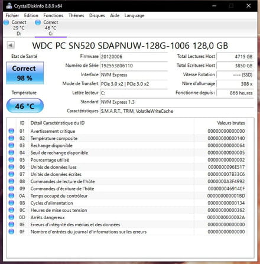Click status orb for Seuil de rechange disponible

(11, 152)
